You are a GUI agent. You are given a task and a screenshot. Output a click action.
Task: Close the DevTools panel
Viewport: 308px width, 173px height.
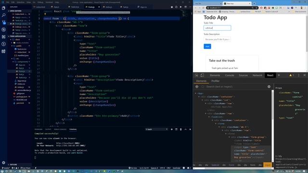(305, 75)
